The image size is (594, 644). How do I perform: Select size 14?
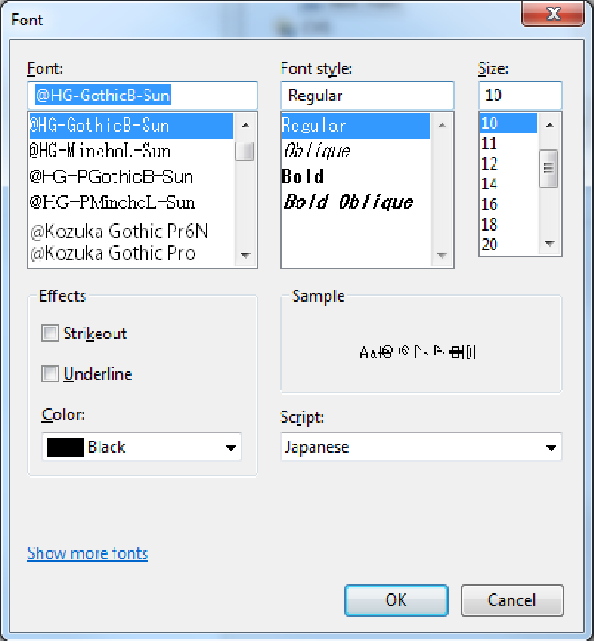[509, 184]
